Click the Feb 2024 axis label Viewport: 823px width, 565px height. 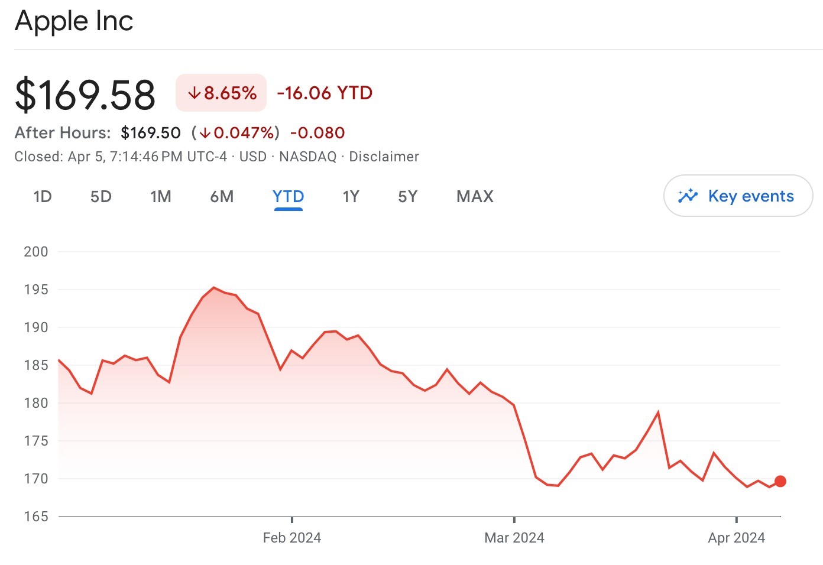[x=292, y=538]
